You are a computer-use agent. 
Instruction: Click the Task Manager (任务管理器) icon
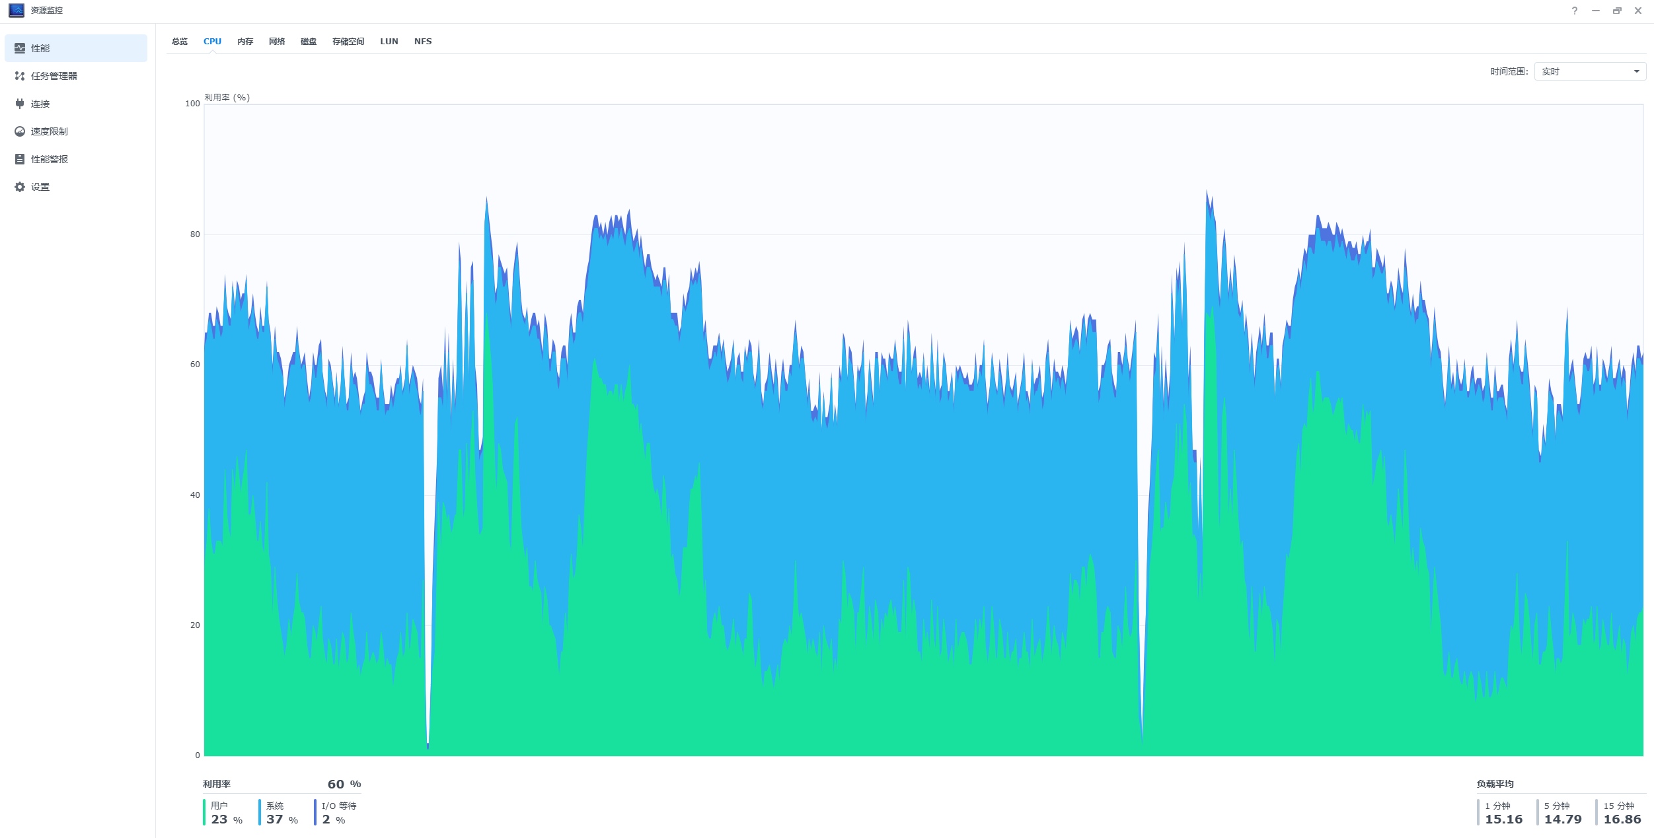(20, 76)
